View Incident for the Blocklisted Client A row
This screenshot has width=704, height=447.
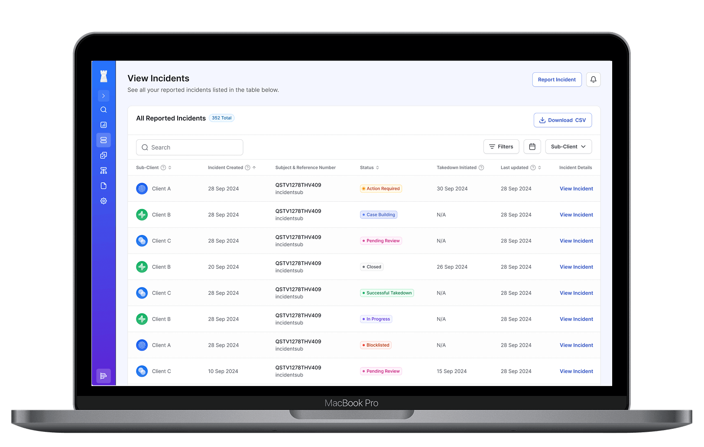[576, 345]
